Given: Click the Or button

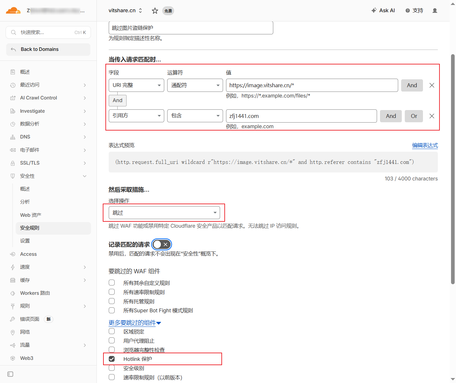Looking at the screenshot, I should 414,116.
